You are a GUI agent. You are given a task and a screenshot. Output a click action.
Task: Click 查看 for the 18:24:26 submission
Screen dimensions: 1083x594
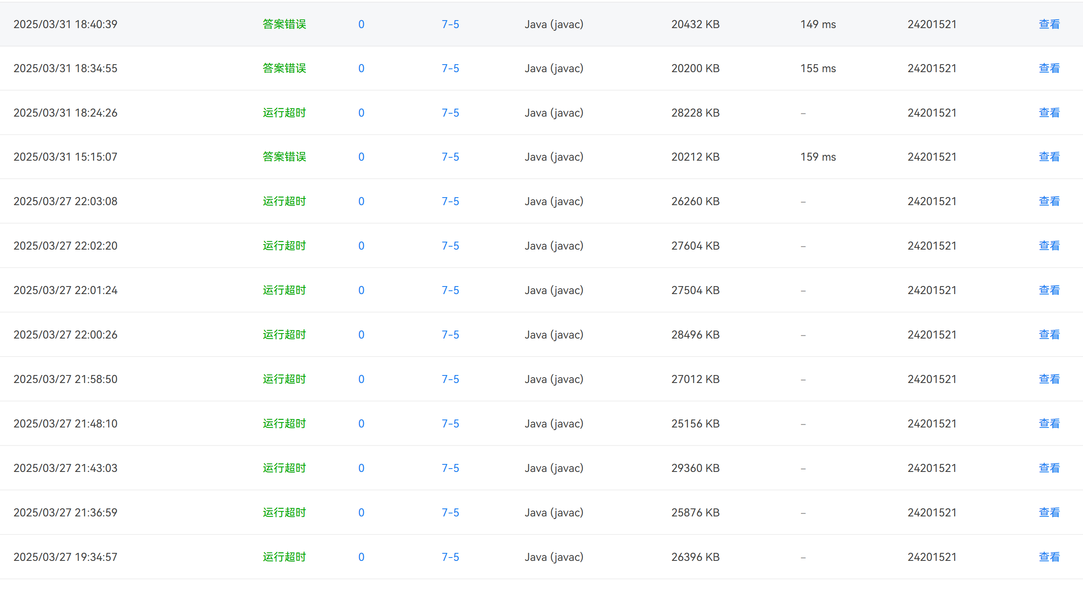click(1049, 113)
